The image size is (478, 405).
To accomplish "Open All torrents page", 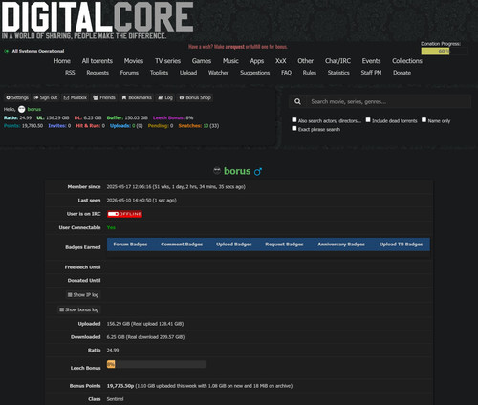I will click(x=98, y=61).
